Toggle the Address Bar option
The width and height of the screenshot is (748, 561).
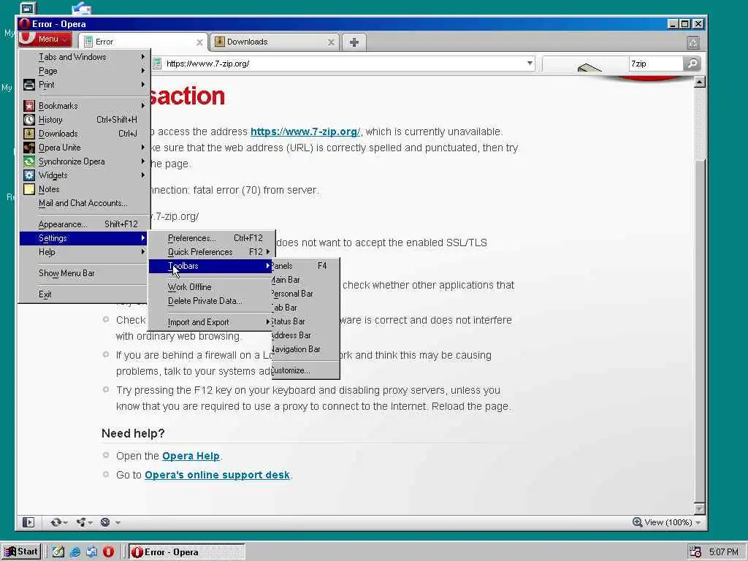click(x=305, y=335)
